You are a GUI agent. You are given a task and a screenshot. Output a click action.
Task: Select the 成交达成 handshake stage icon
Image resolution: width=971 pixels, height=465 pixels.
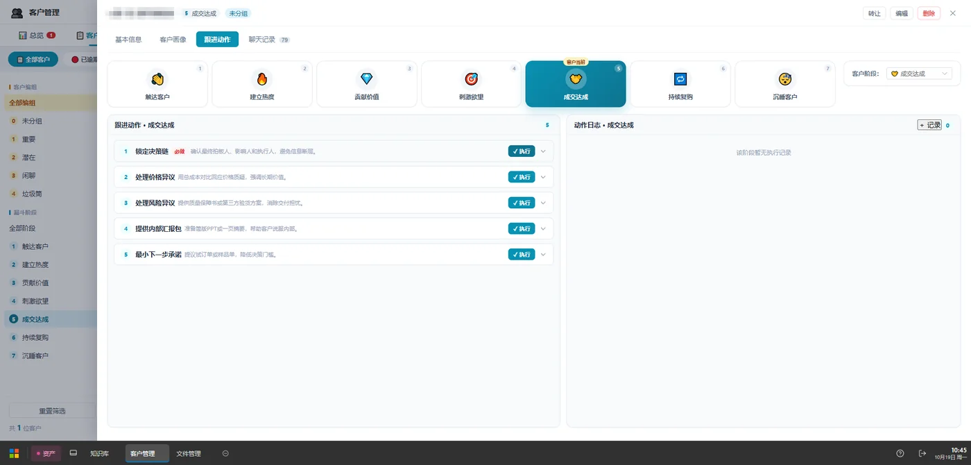pos(576,79)
